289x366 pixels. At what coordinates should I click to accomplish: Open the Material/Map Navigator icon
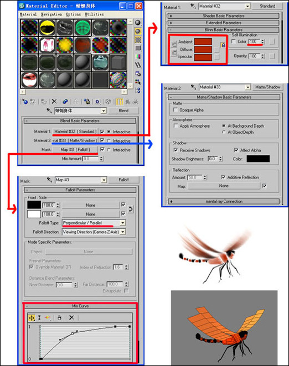click(138, 90)
